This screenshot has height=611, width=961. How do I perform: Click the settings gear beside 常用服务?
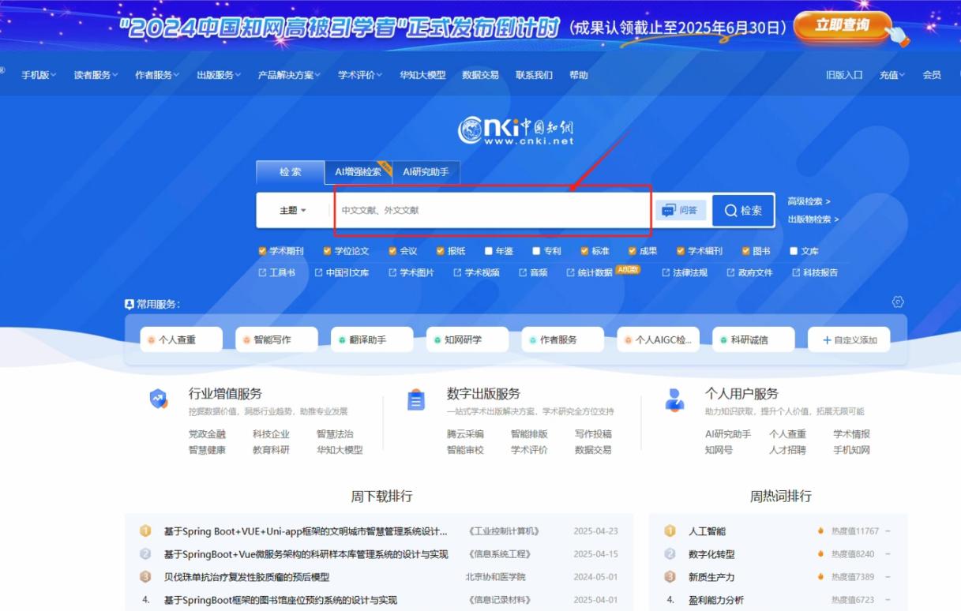[x=897, y=302]
